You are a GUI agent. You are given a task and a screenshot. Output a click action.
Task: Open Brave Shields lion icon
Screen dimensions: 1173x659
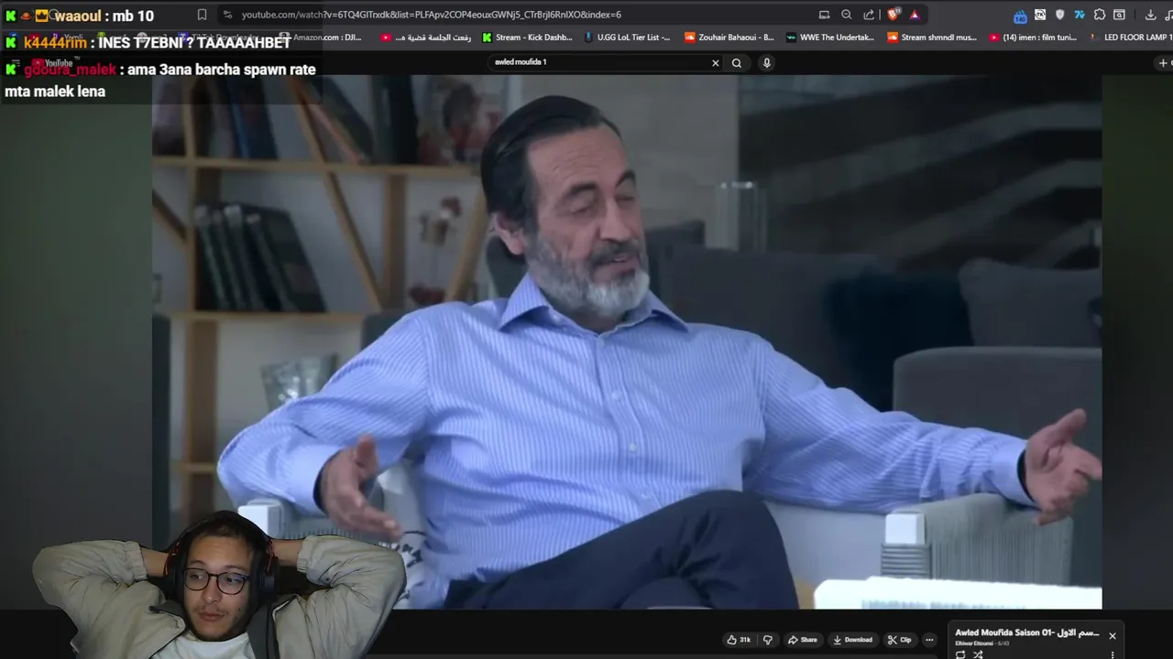(x=893, y=15)
